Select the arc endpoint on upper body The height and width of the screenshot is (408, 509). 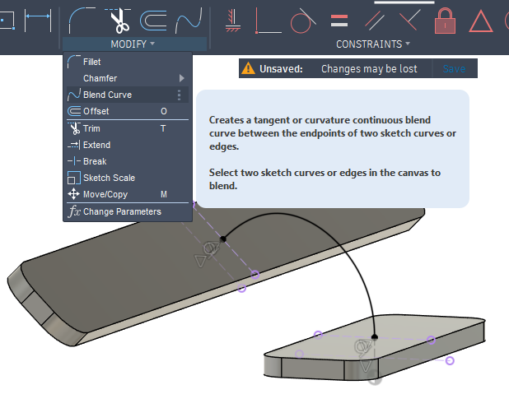click(x=223, y=239)
